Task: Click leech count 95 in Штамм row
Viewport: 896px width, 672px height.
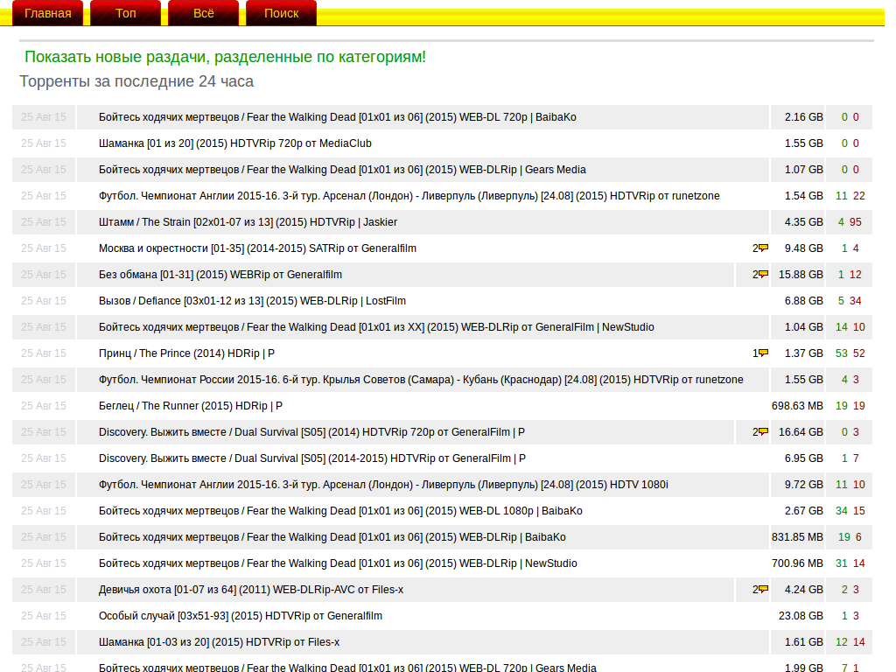Action: point(856,222)
